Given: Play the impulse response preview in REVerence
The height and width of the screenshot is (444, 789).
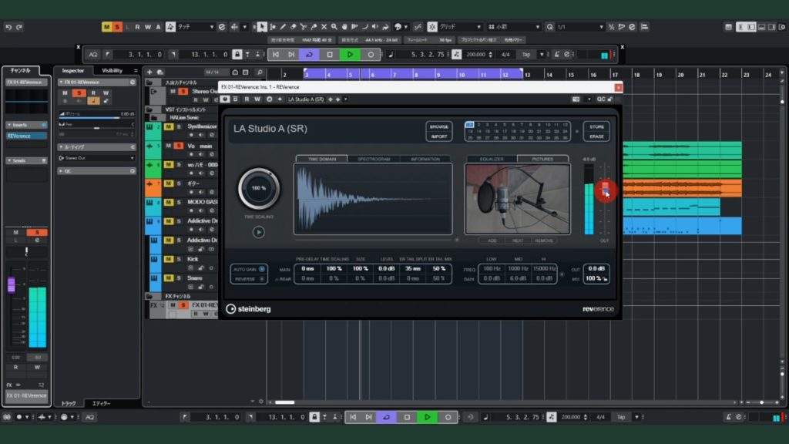Looking at the screenshot, I should [x=258, y=232].
